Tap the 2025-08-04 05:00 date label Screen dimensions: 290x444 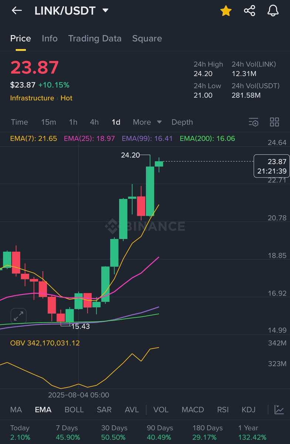(x=78, y=395)
